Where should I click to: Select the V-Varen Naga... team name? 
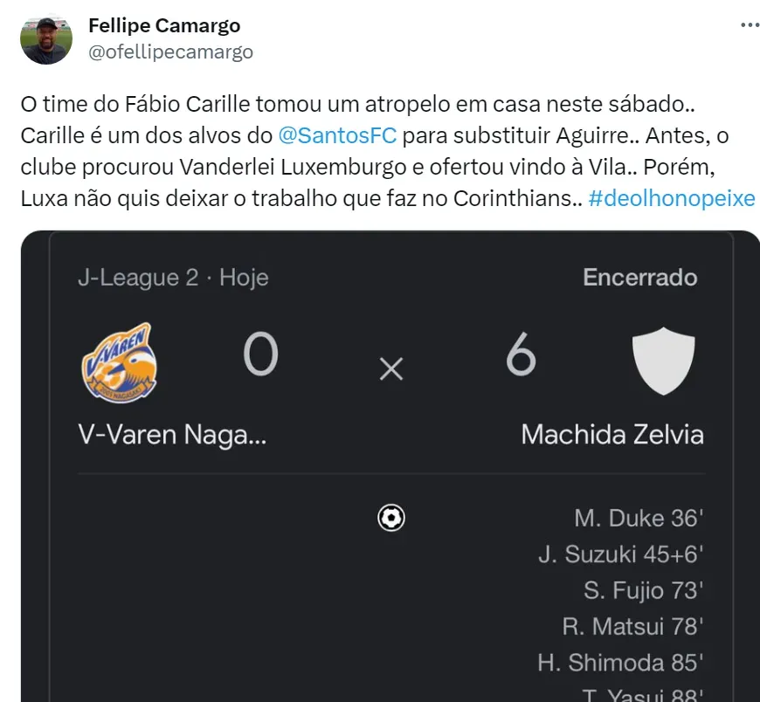pyautogui.click(x=173, y=434)
